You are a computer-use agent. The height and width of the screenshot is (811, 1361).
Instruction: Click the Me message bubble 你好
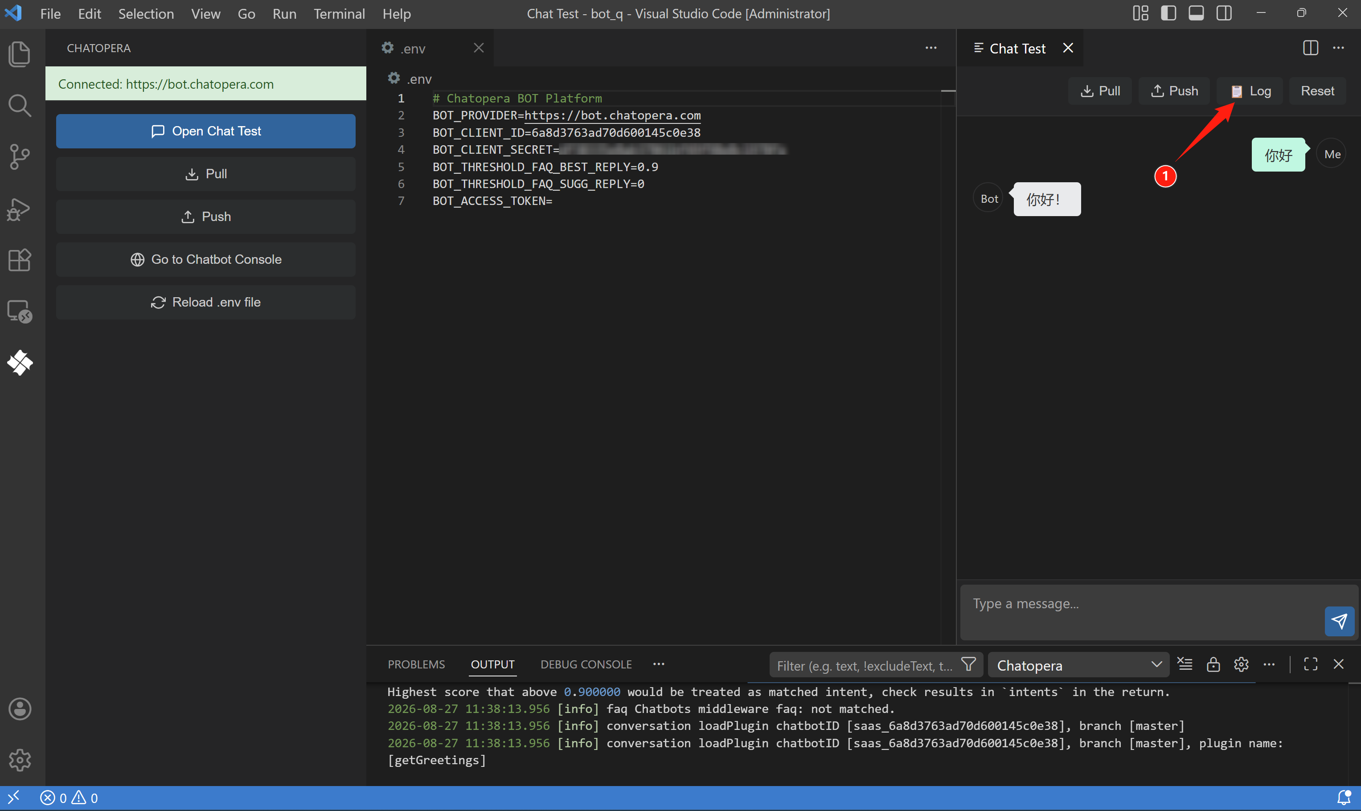pyautogui.click(x=1278, y=155)
